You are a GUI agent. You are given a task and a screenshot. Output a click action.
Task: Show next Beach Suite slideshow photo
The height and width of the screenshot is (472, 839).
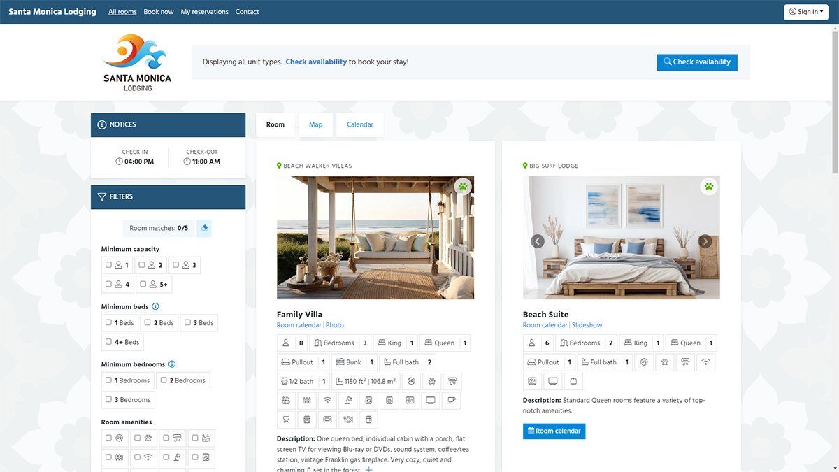click(x=705, y=241)
